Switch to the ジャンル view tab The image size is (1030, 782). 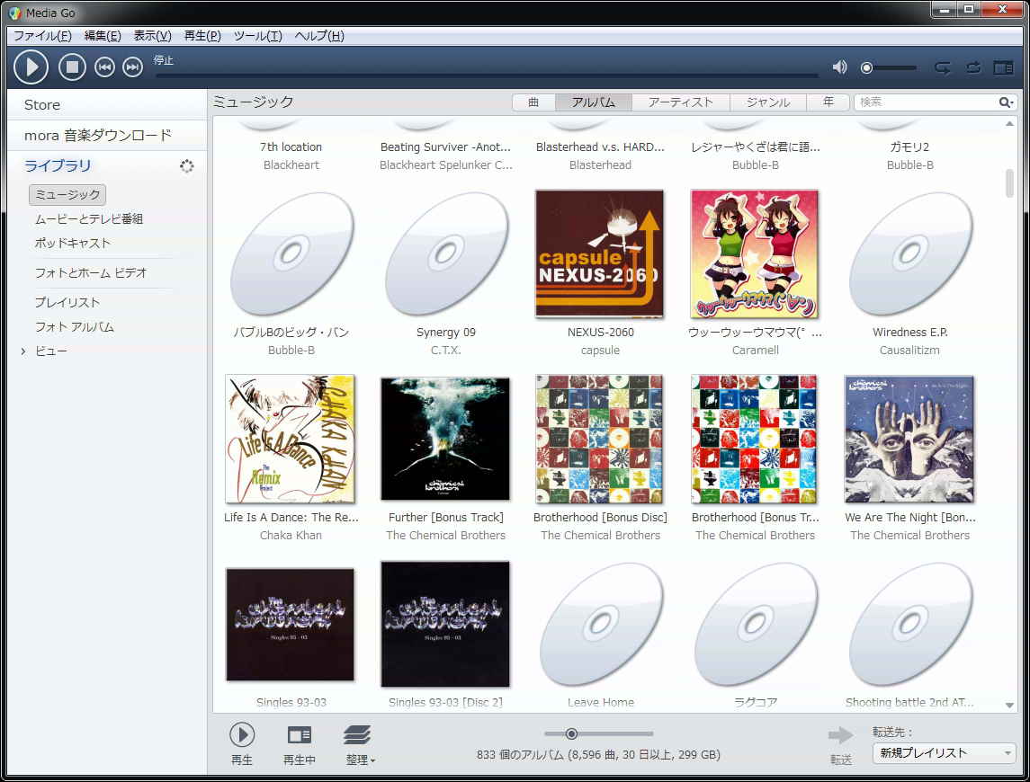[x=768, y=102]
